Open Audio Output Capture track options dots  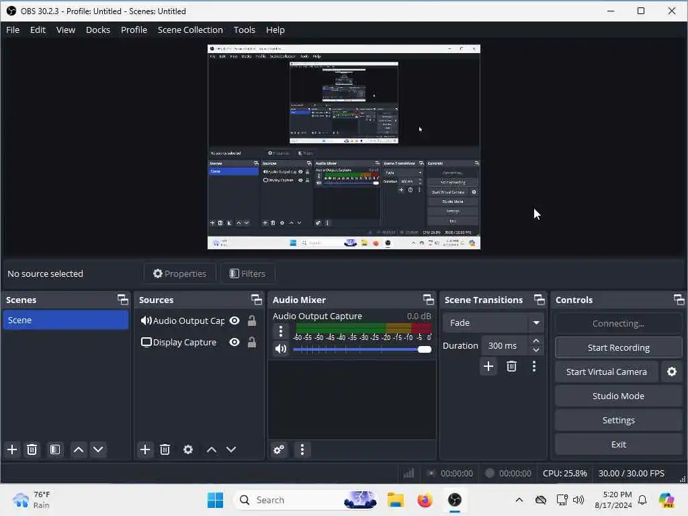[281, 331]
